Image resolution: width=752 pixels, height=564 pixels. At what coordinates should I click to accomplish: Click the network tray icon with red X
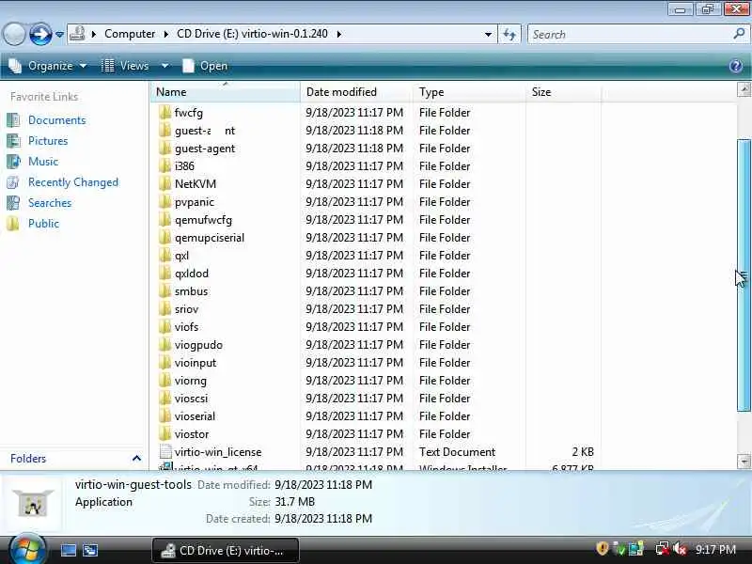click(663, 549)
